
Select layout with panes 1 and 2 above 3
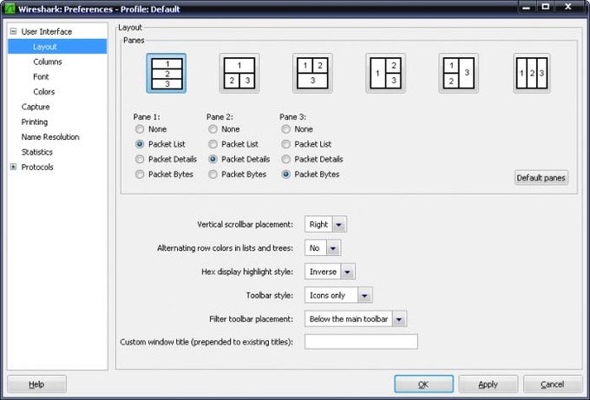tap(312, 73)
